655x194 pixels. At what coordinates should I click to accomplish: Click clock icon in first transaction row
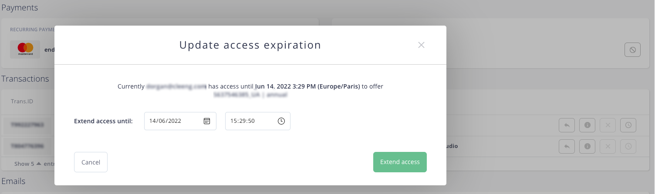point(628,125)
